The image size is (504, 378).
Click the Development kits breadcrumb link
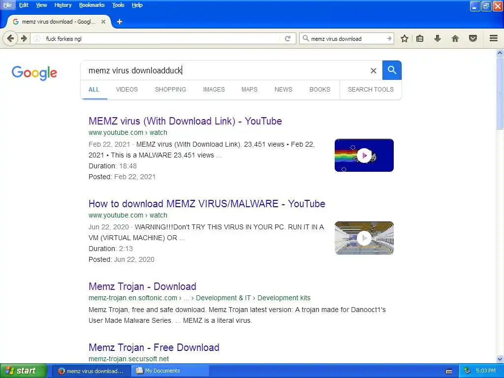pos(284,298)
